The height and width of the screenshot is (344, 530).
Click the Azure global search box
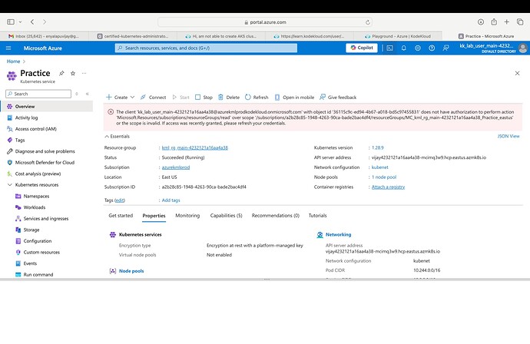pyautogui.click(x=206, y=48)
